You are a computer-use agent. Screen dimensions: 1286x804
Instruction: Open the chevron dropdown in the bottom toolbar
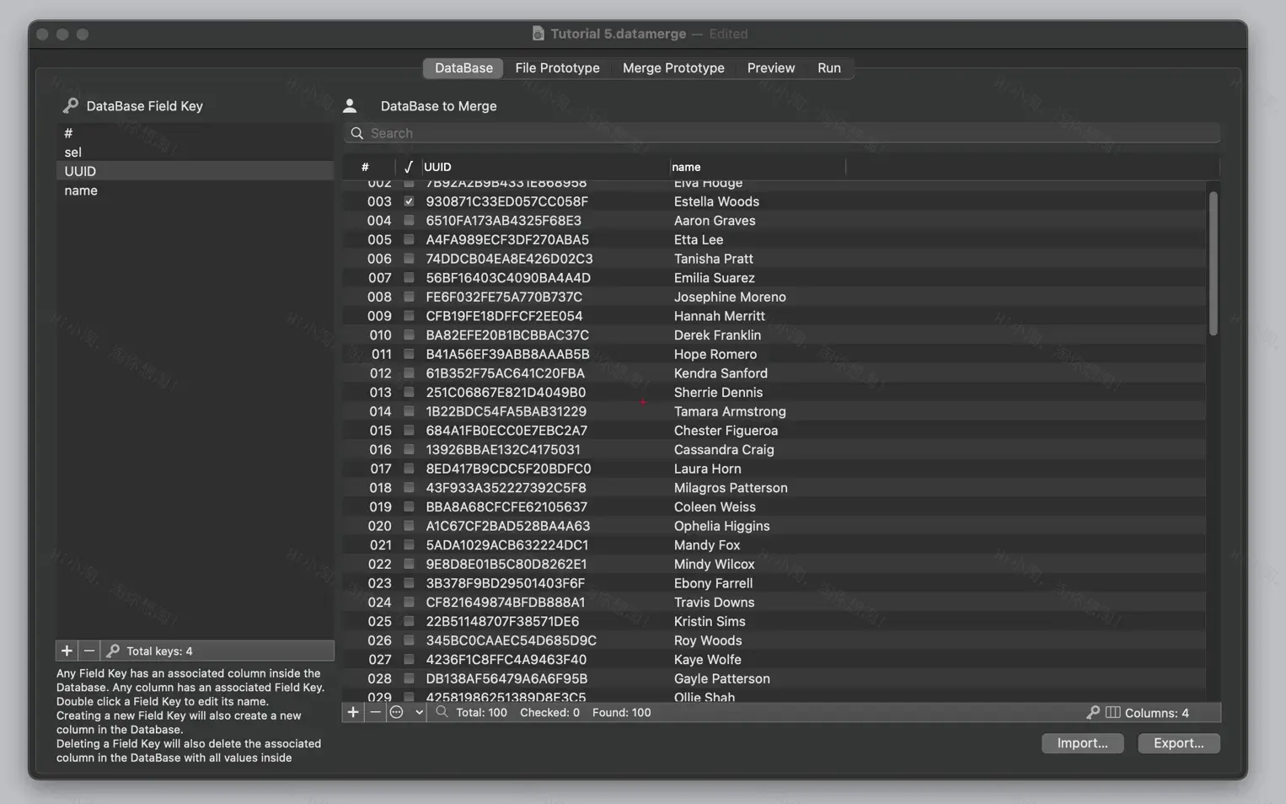(x=417, y=712)
